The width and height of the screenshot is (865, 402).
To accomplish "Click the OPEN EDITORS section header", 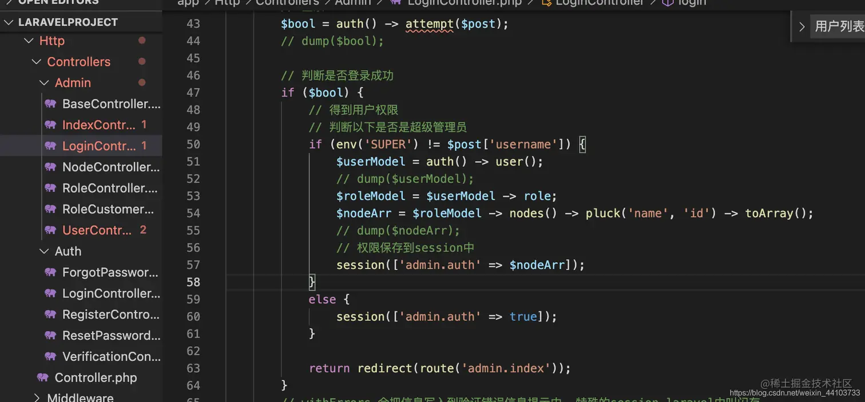I will click(x=59, y=2).
